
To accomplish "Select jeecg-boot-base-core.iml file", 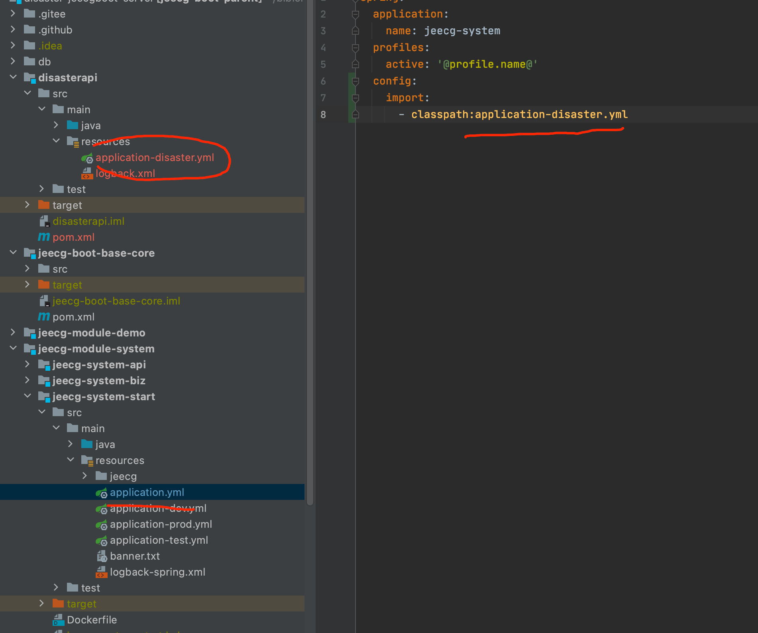I will click(x=116, y=301).
